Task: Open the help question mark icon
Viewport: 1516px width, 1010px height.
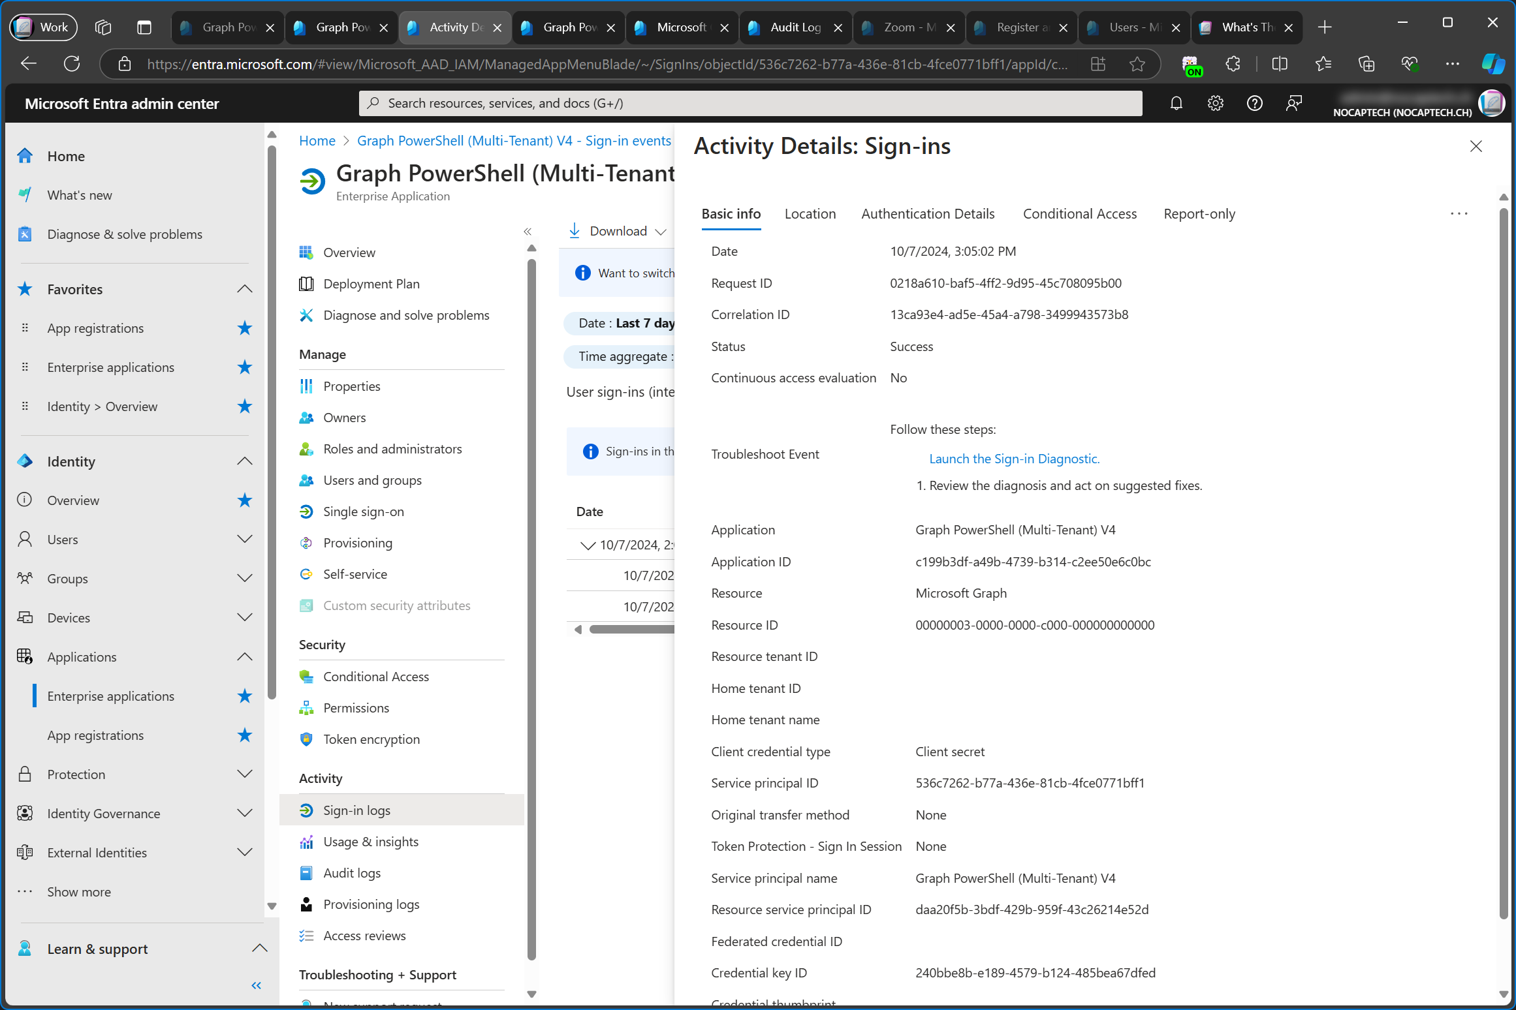Action: click(1254, 103)
